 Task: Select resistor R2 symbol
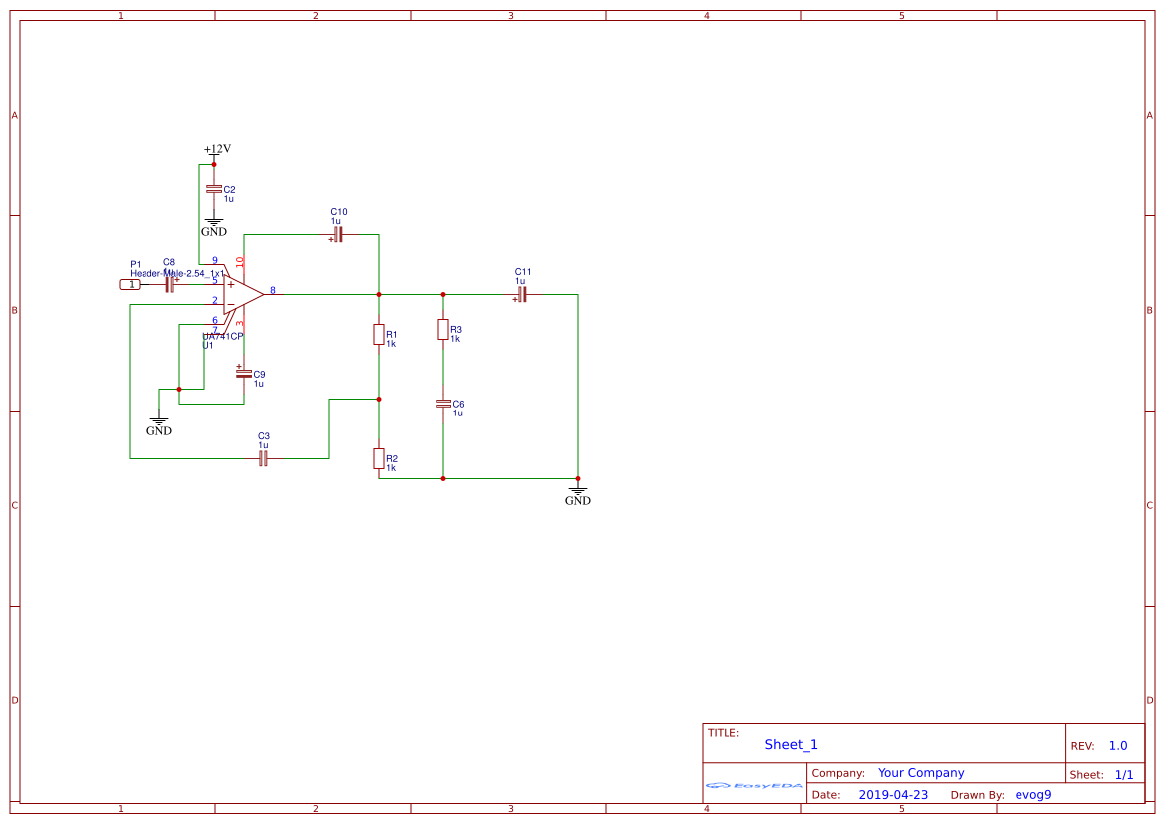pyautogui.click(x=378, y=458)
